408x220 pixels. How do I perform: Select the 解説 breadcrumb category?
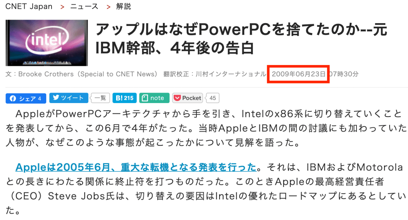point(123,7)
